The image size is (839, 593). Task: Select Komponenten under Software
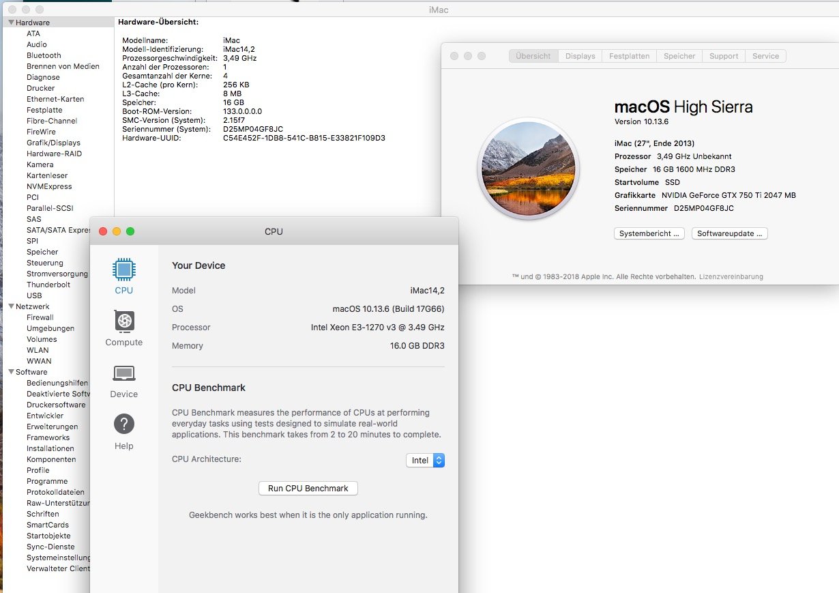point(51,459)
